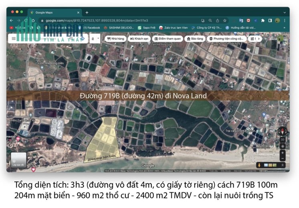
Task: Click the Google Maps search magnifier icon
Action: click(71, 39)
